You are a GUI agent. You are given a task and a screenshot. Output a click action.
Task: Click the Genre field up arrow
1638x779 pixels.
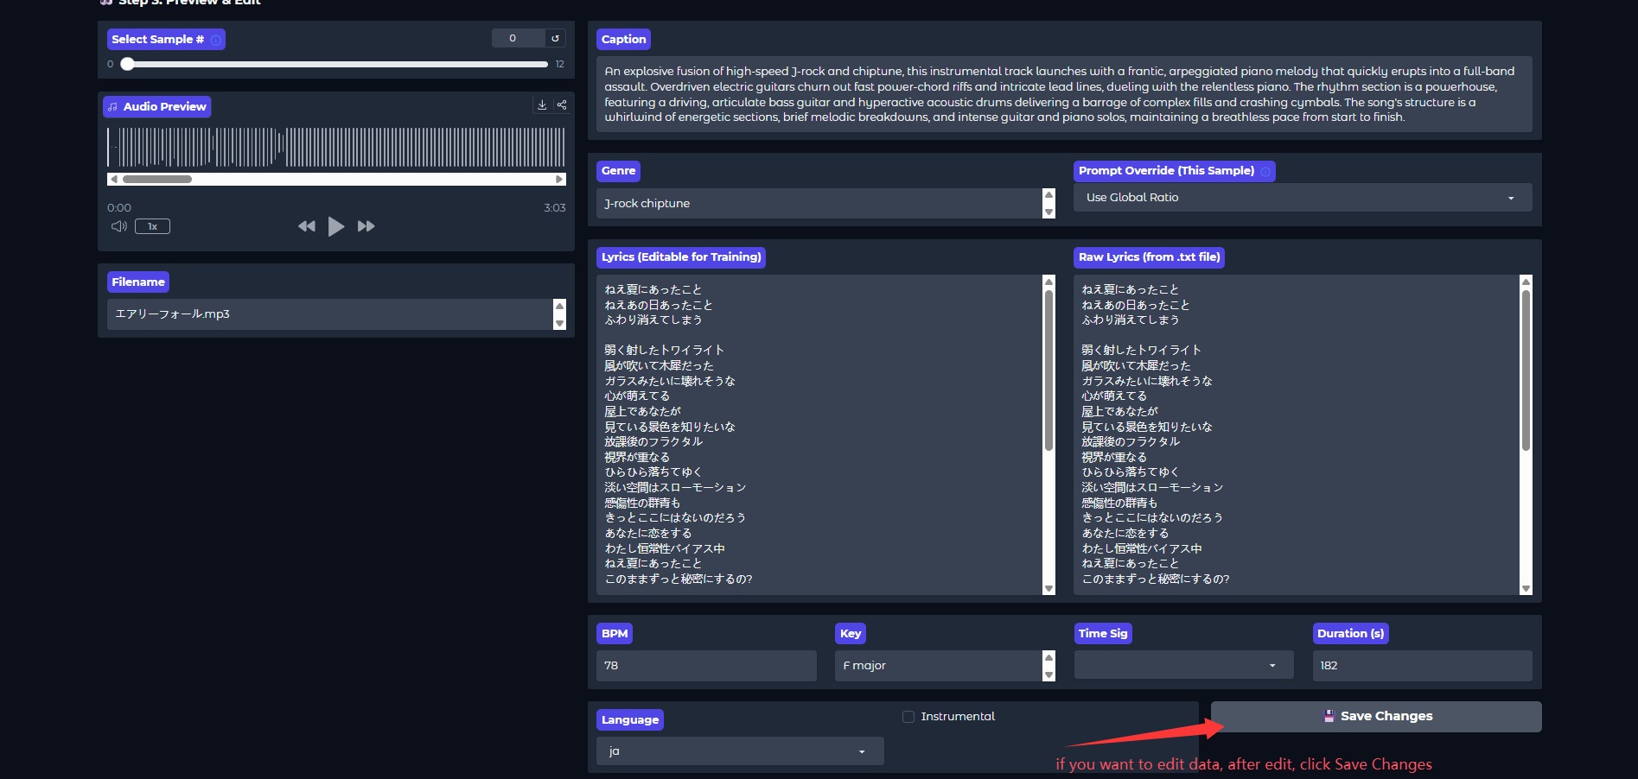coord(1049,195)
